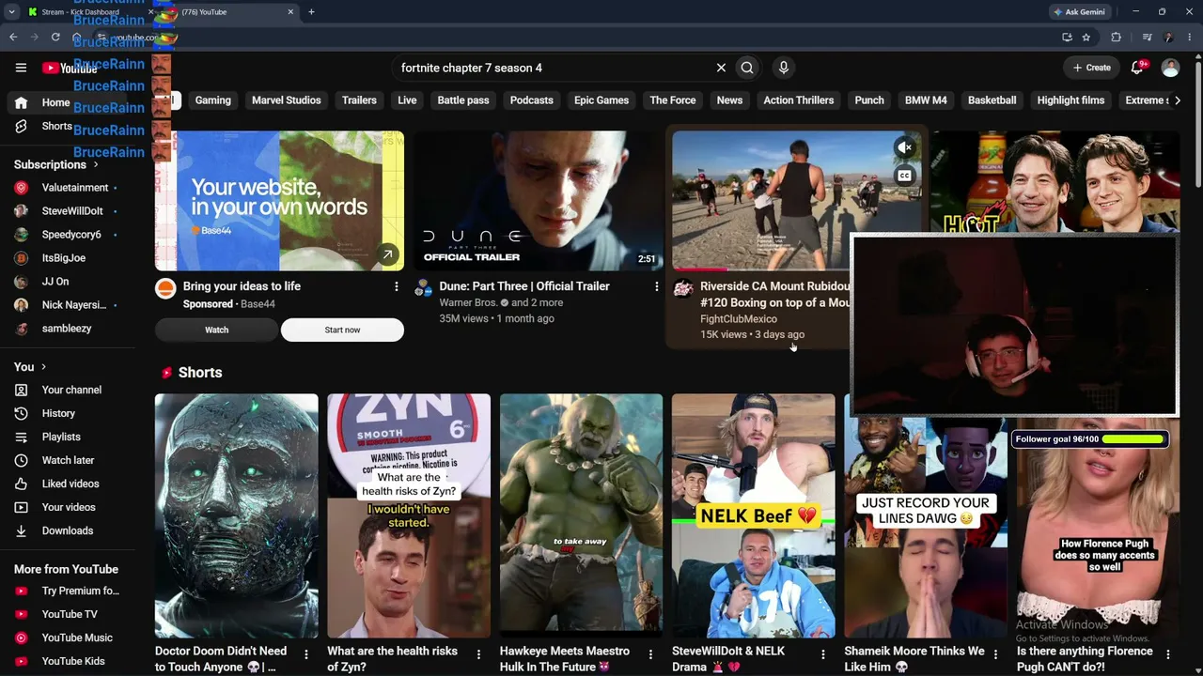Screen dimensions: 1203x676
Task: Open the FightClubMexico channel link
Action: 739,319
